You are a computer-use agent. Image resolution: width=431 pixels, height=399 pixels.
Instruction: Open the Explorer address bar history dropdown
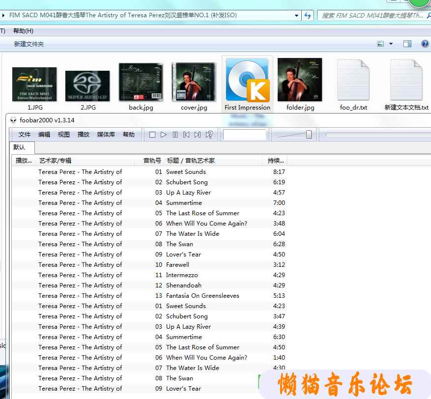[296, 15]
